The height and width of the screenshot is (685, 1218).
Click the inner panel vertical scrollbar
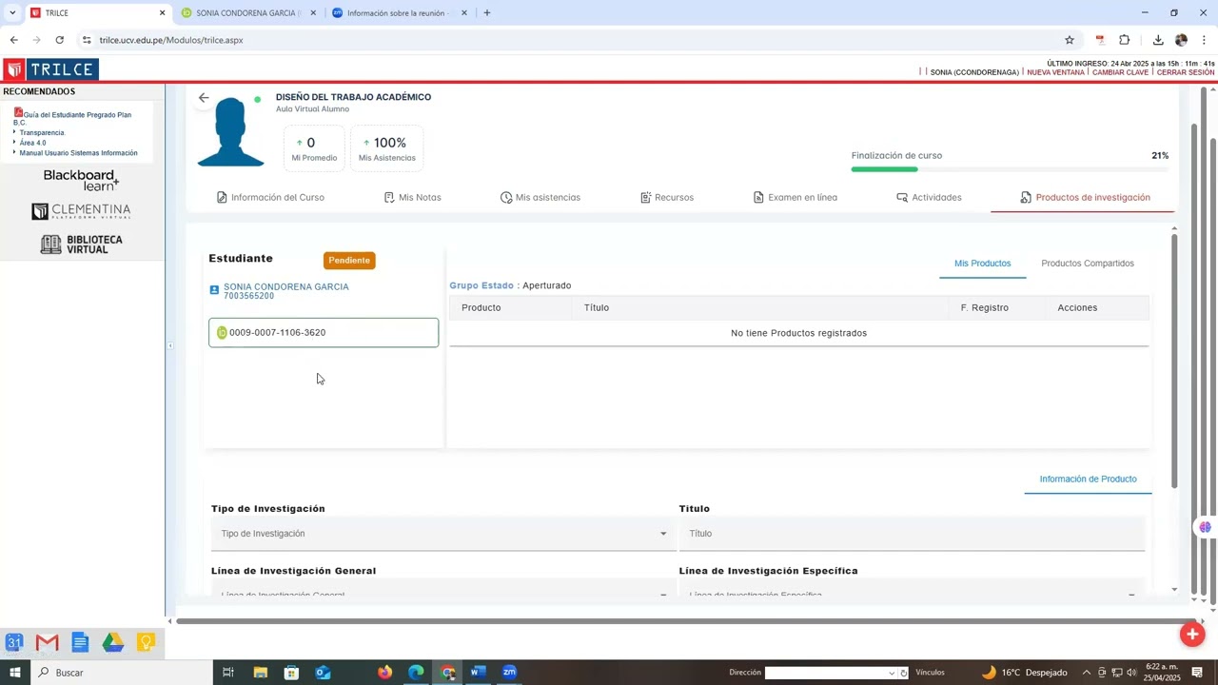coord(1174,360)
